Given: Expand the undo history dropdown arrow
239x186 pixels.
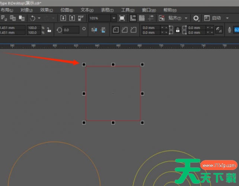Looking at the screenshot, I should click(39, 18).
